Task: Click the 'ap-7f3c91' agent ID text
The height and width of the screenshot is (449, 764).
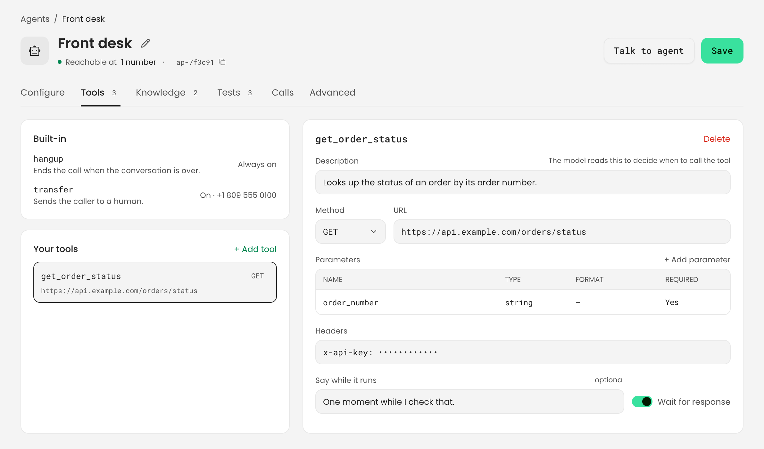Action: [x=195, y=62]
